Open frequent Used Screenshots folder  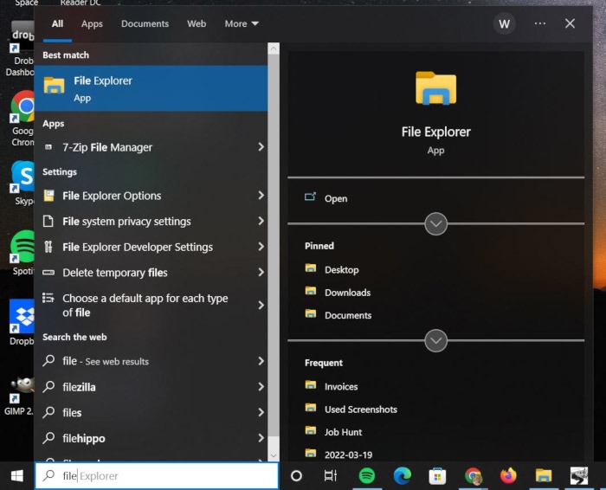pos(361,409)
